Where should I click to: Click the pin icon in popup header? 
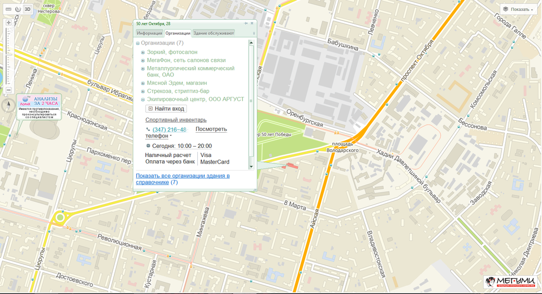tap(246, 23)
